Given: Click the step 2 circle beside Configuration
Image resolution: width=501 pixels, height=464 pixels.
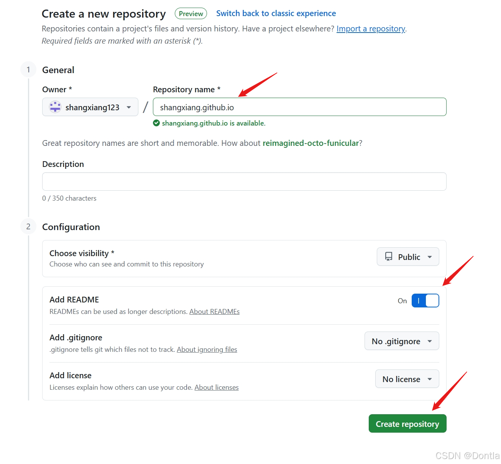Looking at the screenshot, I should click(x=28, y=226).
